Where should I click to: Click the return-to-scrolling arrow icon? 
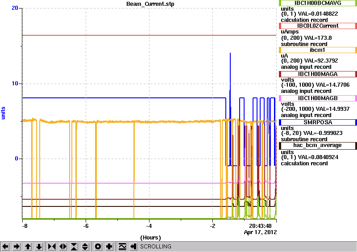133,247
